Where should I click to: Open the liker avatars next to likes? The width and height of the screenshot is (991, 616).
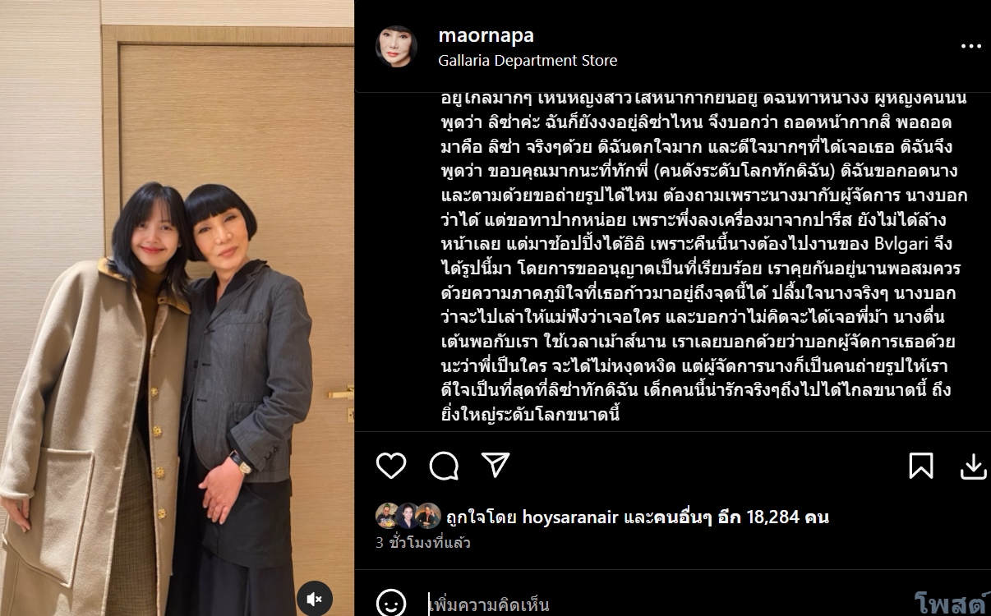[x=408, y=516]
